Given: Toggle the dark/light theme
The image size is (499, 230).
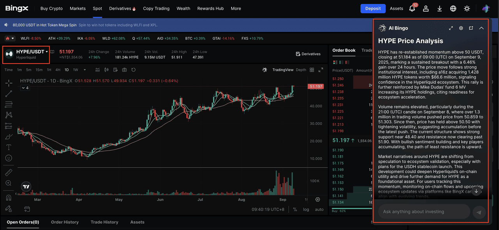Looking at the screenshot, I should tap(467, 9).
